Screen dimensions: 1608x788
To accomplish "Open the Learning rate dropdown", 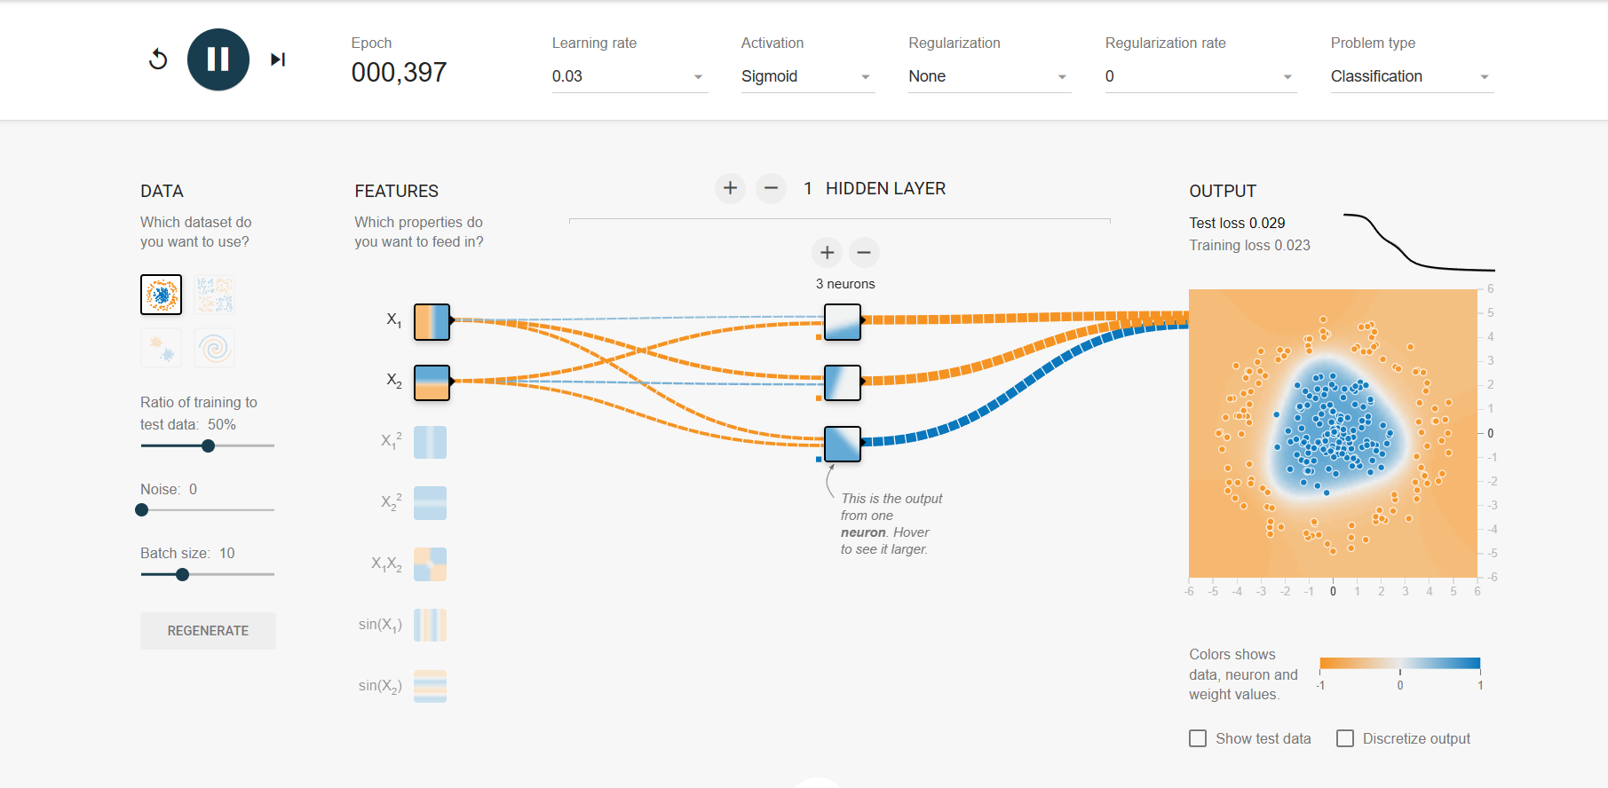I will (x=629, y=76).
